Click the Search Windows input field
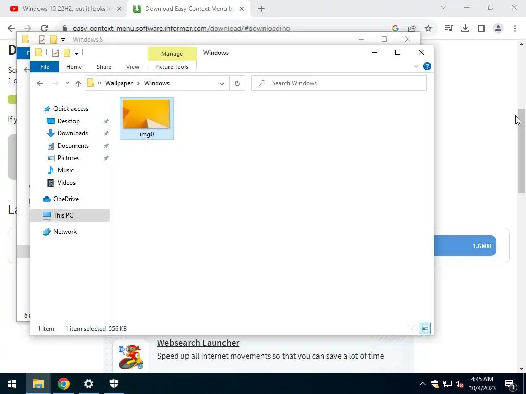This screenshot has height=394, width=526. (x=339, y=83)
